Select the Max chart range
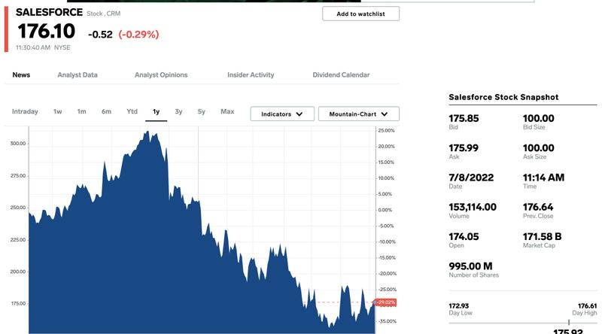The image size is (602, 334). coord(227,111)
